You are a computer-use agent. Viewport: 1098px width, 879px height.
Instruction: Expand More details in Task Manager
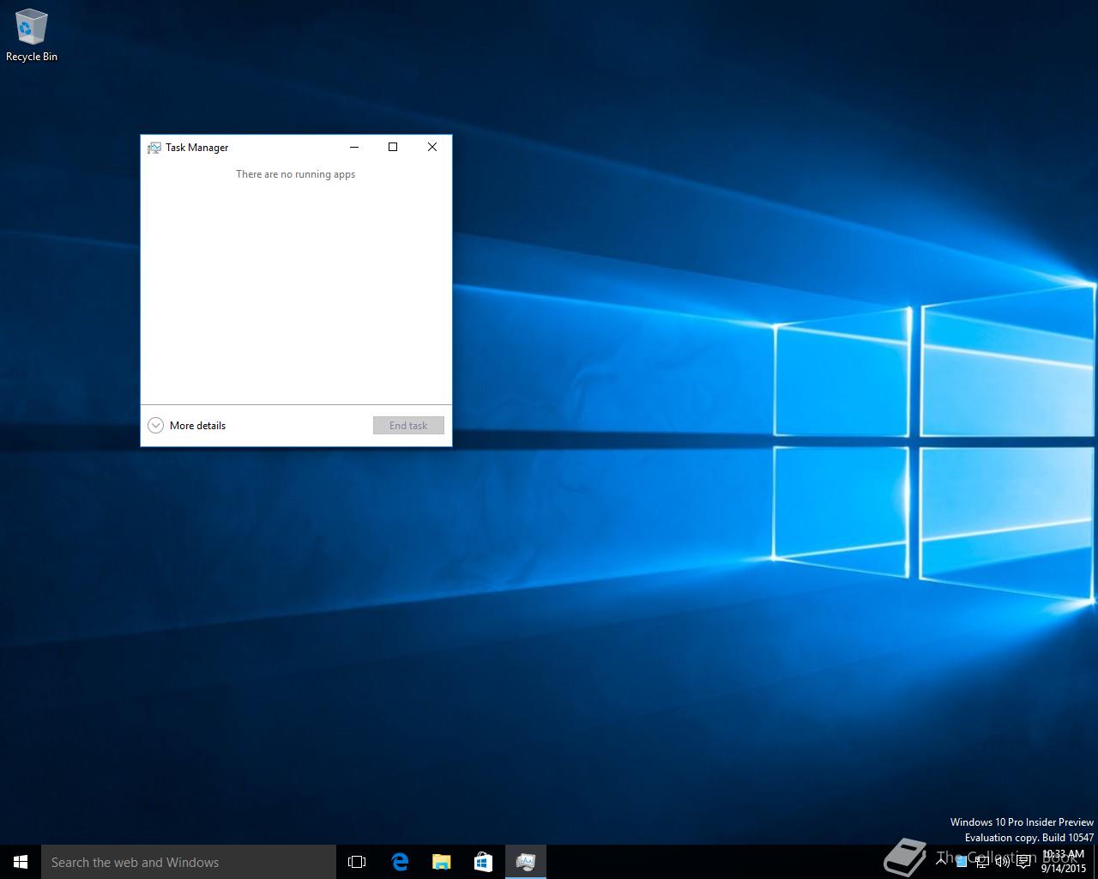click(x=187, y=426)
